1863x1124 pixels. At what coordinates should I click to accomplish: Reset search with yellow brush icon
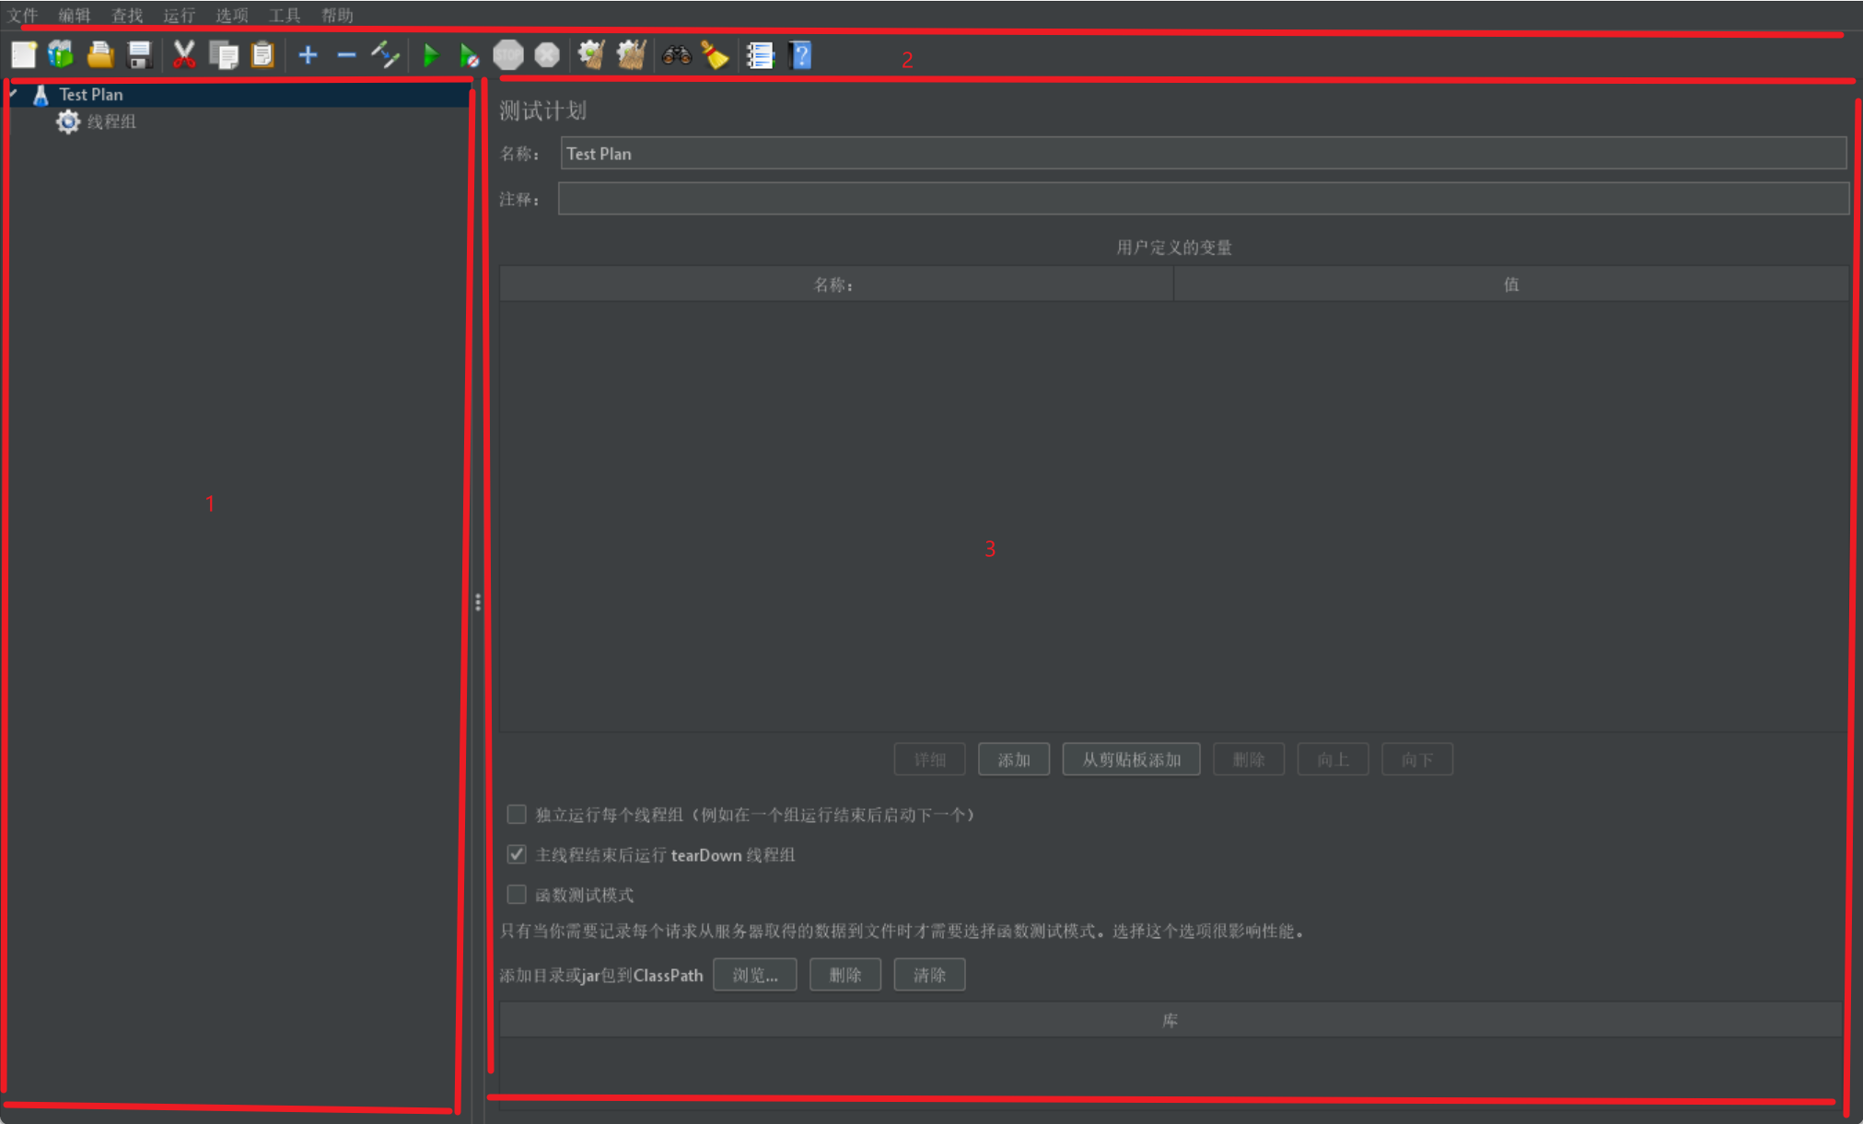coord(715,55)
